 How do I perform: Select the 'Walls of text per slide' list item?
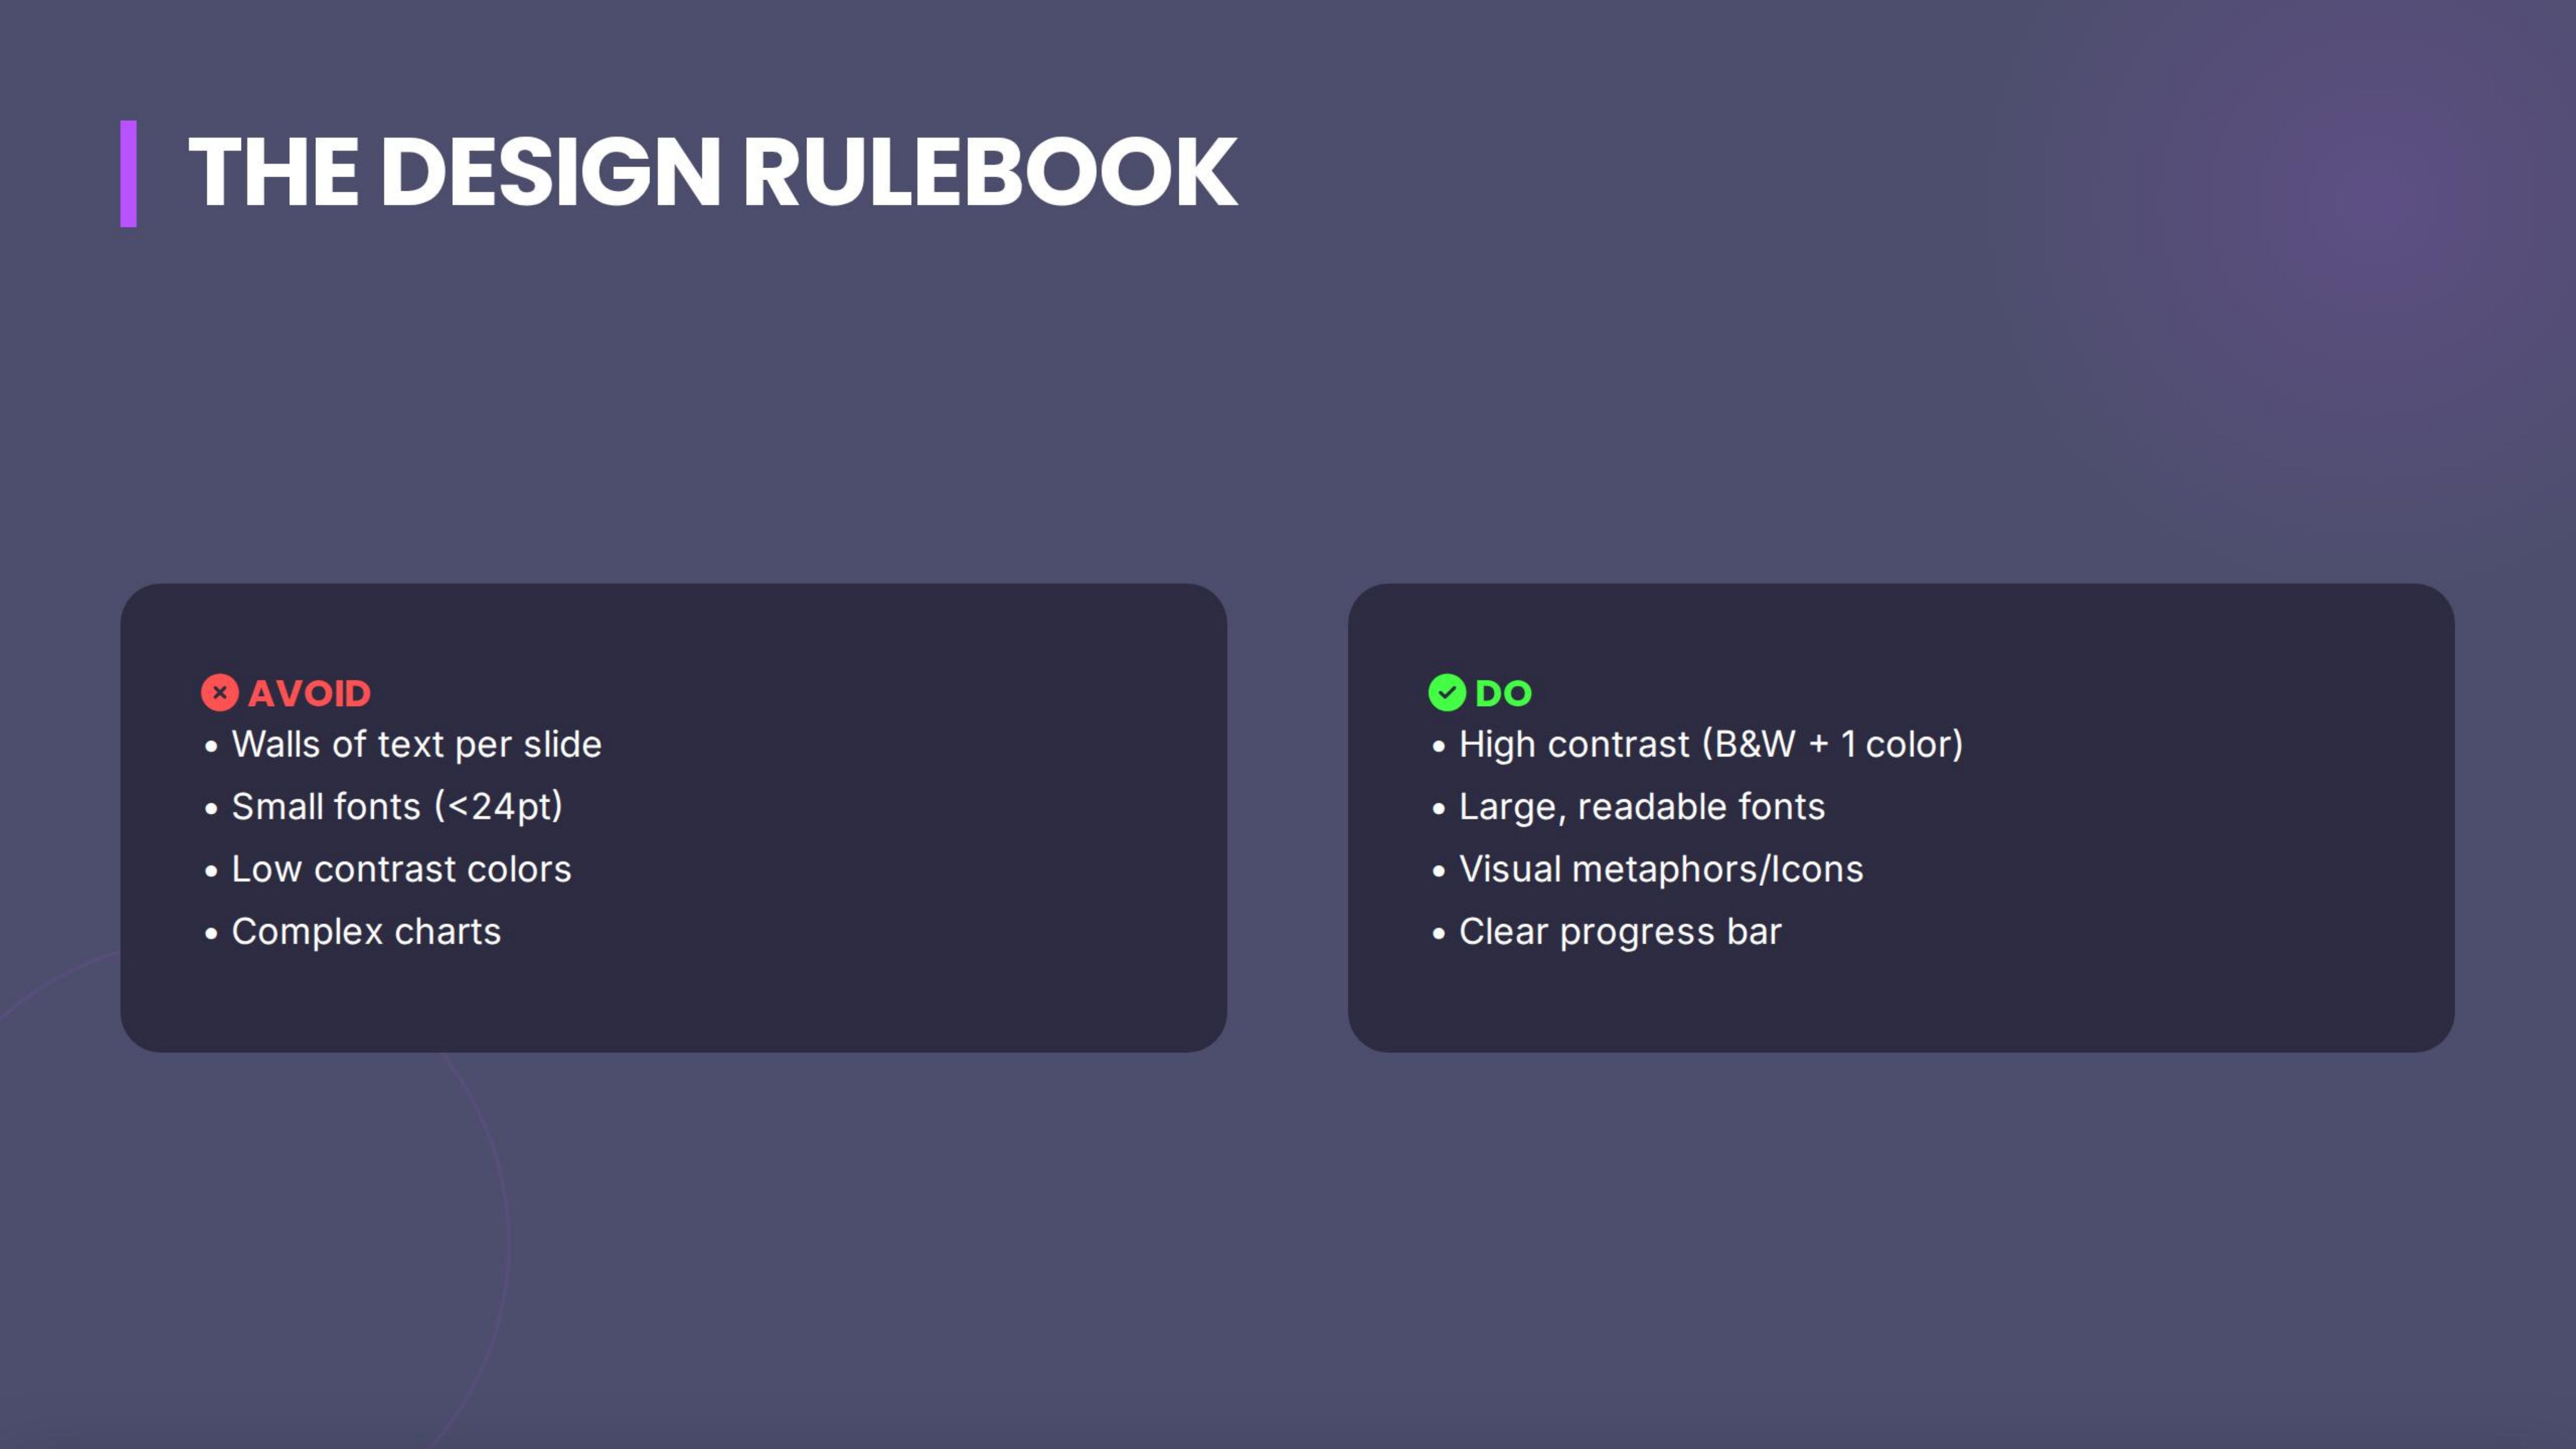click(x=417, y=745)
